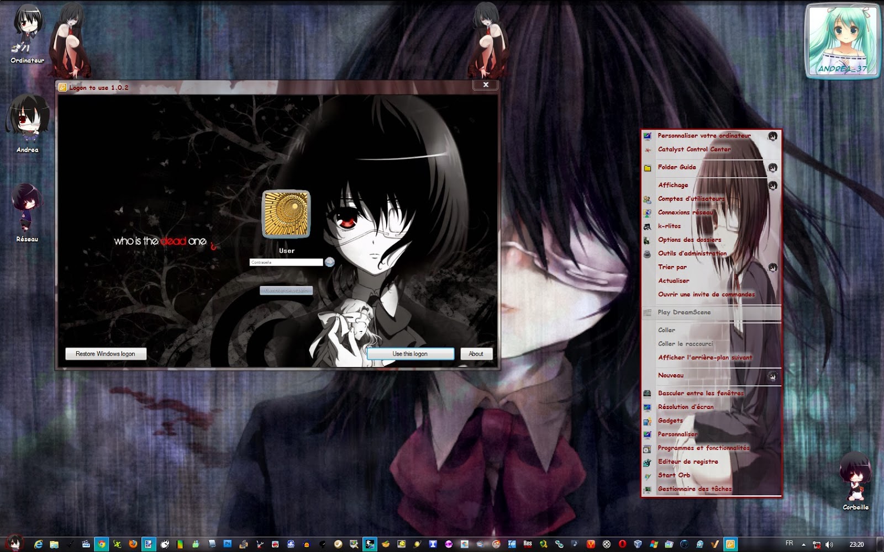
Task: Click the switch user button below password
Action: [286, 290]
